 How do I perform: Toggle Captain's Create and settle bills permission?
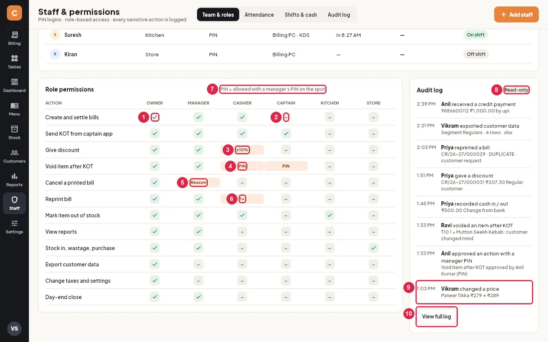pyautogui.click(x=286, y=117)
